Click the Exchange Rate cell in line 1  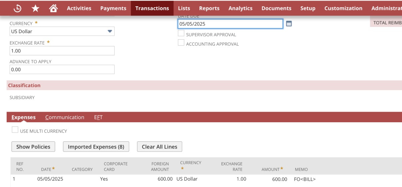point(241,179)
